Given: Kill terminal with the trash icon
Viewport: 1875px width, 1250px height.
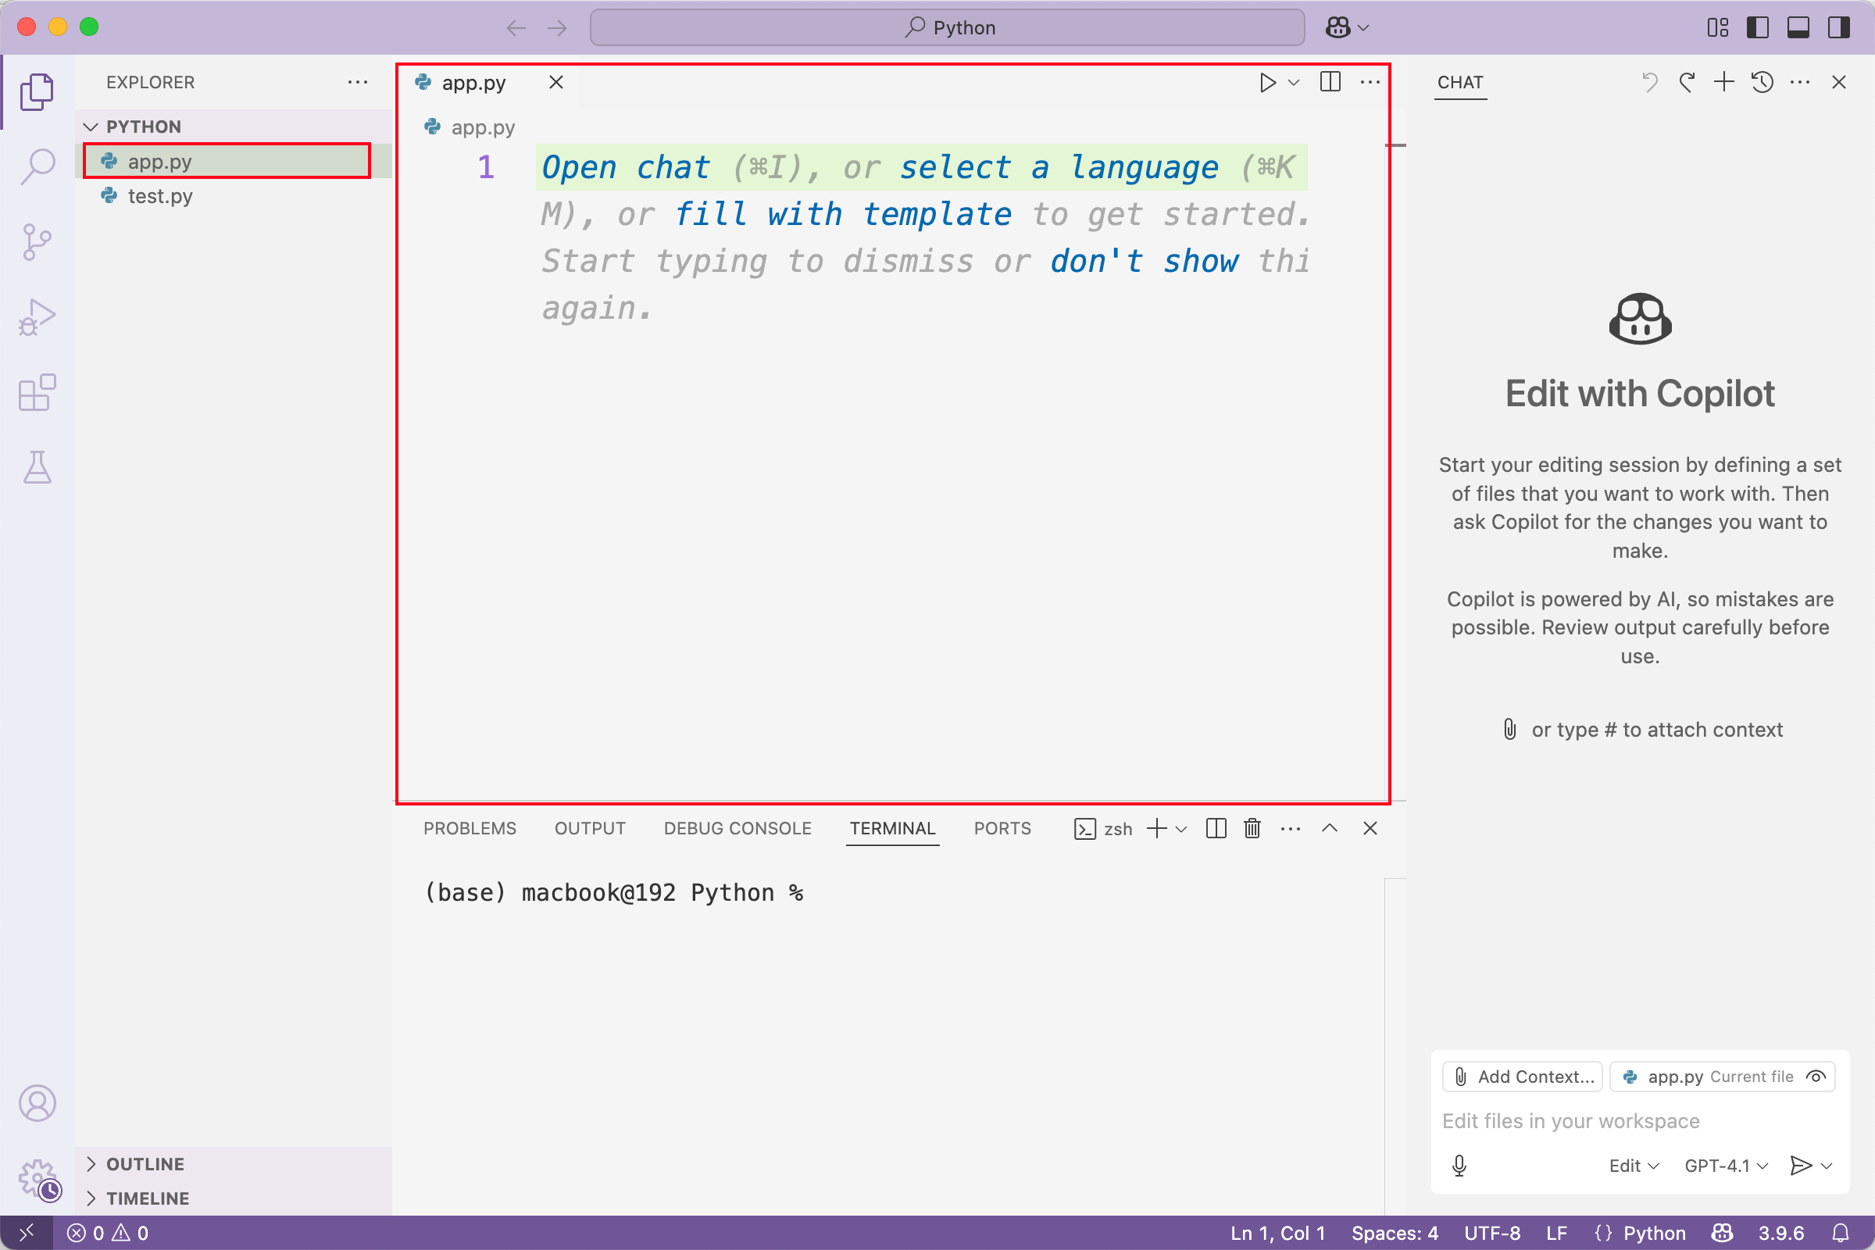Looking at the screenshot, I should [1252, 828].
